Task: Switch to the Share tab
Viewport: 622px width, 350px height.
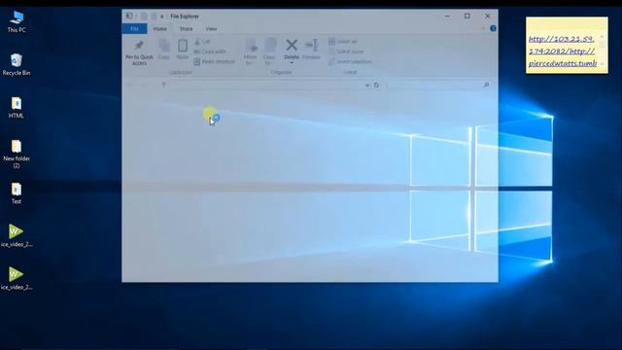Action: pos(186,28)
